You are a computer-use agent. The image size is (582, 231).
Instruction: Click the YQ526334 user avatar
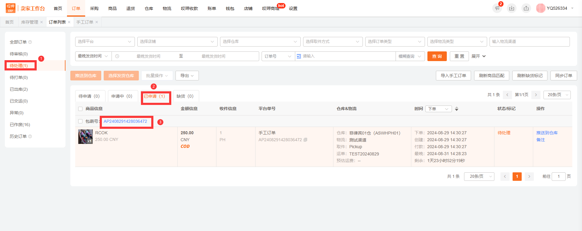click(x=541, y=8)
